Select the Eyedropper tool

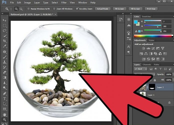point(4,46)
